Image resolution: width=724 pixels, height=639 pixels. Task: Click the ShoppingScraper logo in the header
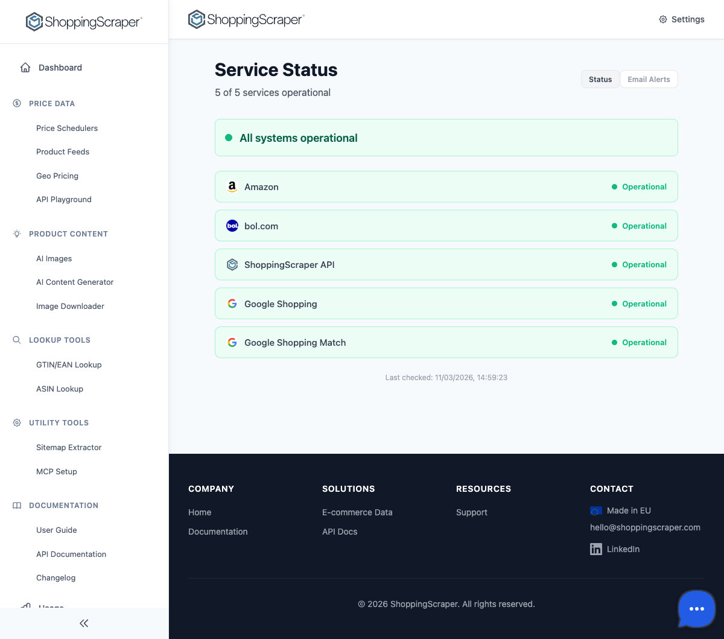tap(246, 19)
